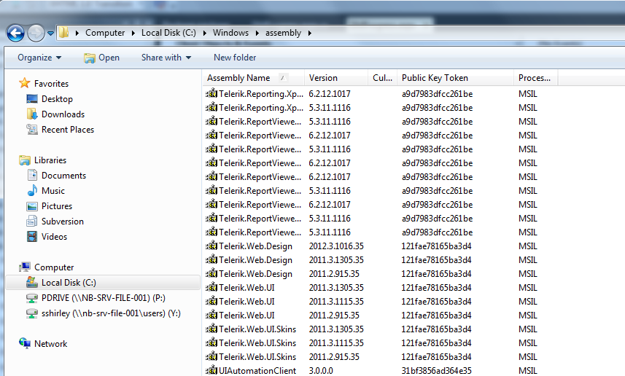
Task: Click the Open toolbar button
Action: click(x=101, y=58)
